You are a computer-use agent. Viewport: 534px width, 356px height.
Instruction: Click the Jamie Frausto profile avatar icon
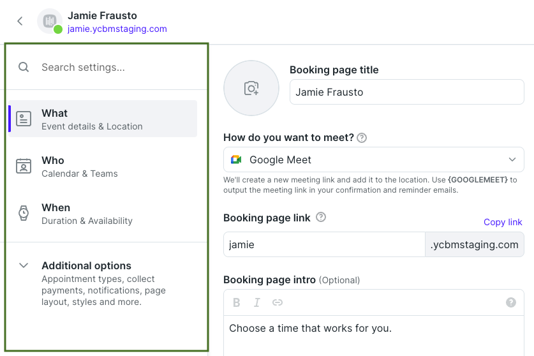(x=50, y=21)
